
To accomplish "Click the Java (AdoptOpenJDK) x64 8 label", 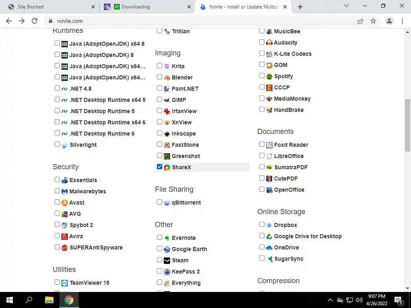I will [x=107, y=44].
